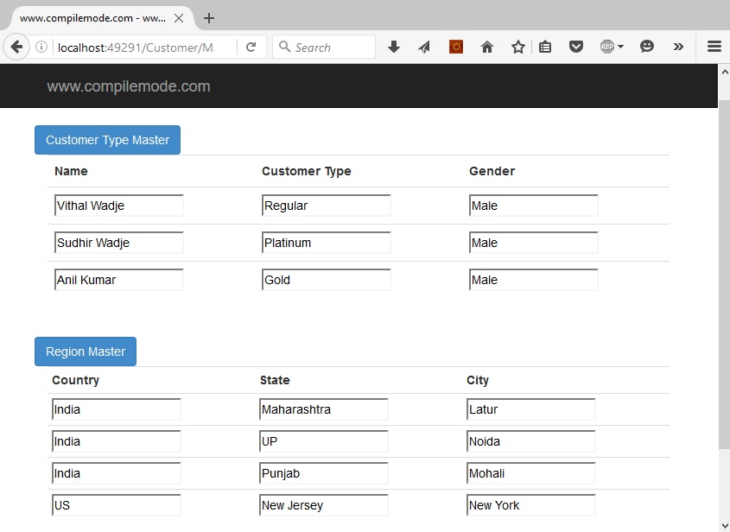The height and width of the screenshot is (532, 730).
Task: Click the Region Master button
Action: [x=86, y=351]
